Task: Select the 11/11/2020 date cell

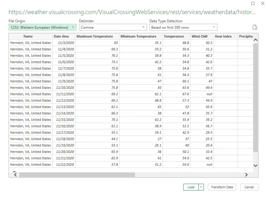Action: point(65,94)
